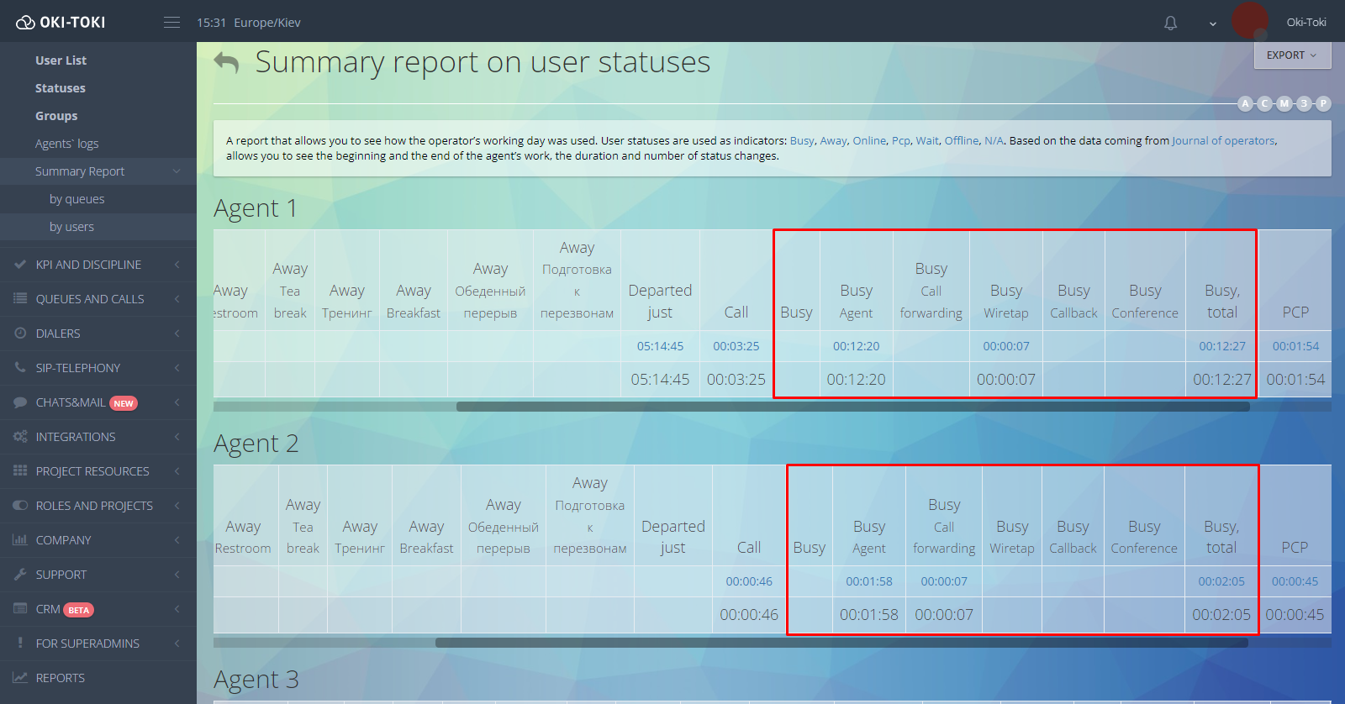
Task: Click the round 'P' badge icon
Action: point(1322,103)
